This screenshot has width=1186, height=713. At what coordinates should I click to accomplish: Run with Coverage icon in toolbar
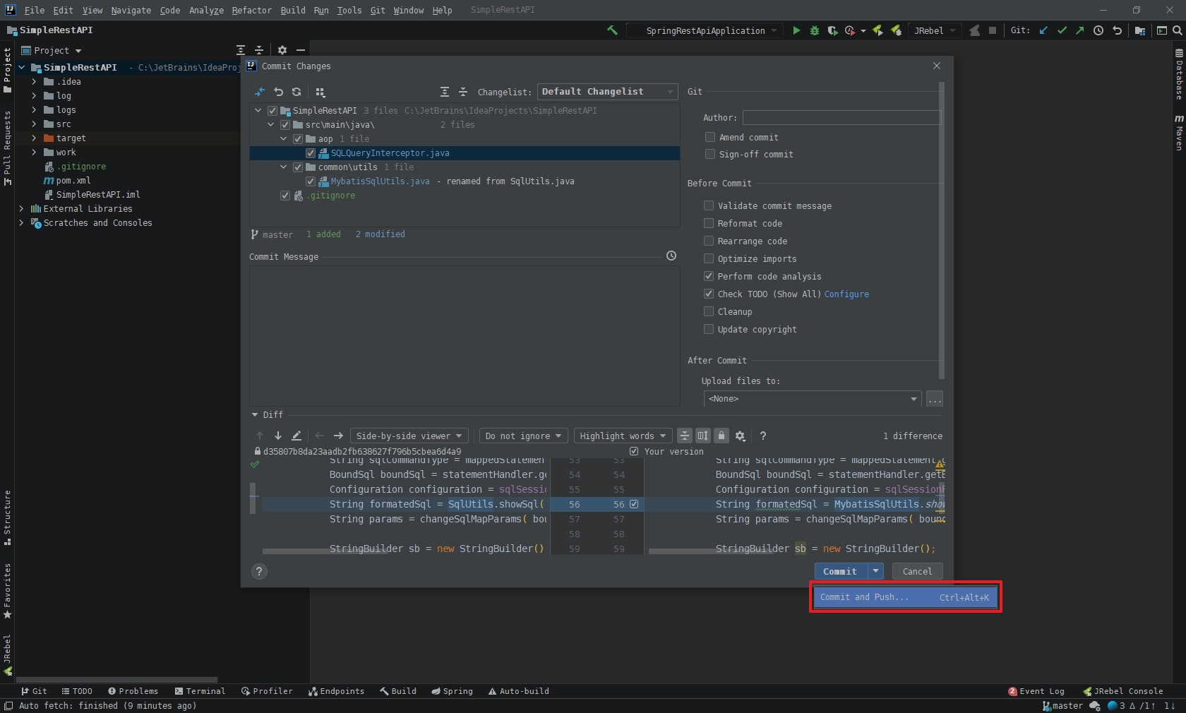tap(833, 30)
